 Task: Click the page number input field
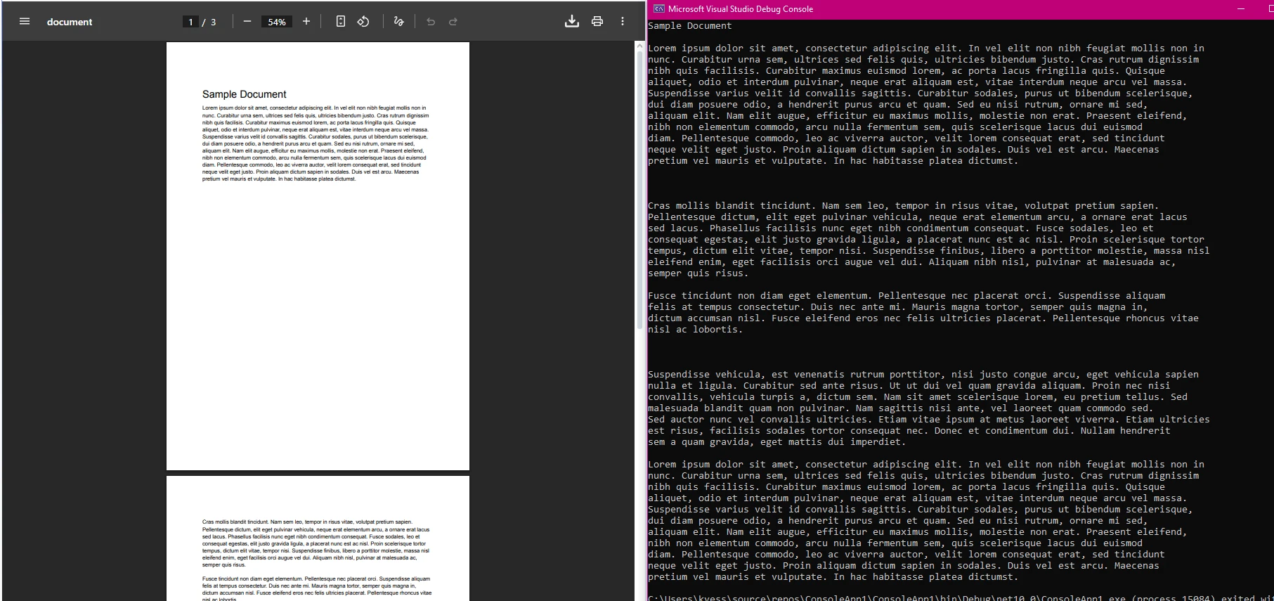point(190,22)
